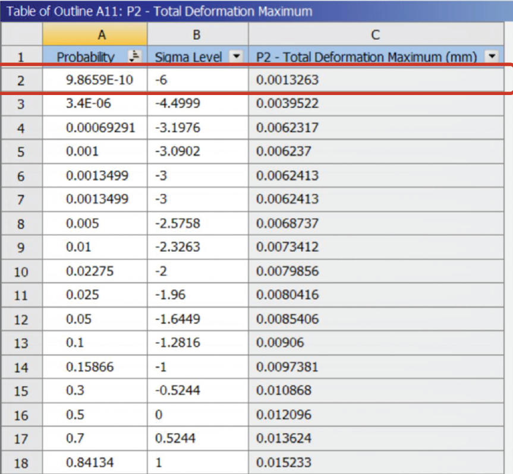
Task: Select deformation cell 0.0068737
Action: [376, 223]
